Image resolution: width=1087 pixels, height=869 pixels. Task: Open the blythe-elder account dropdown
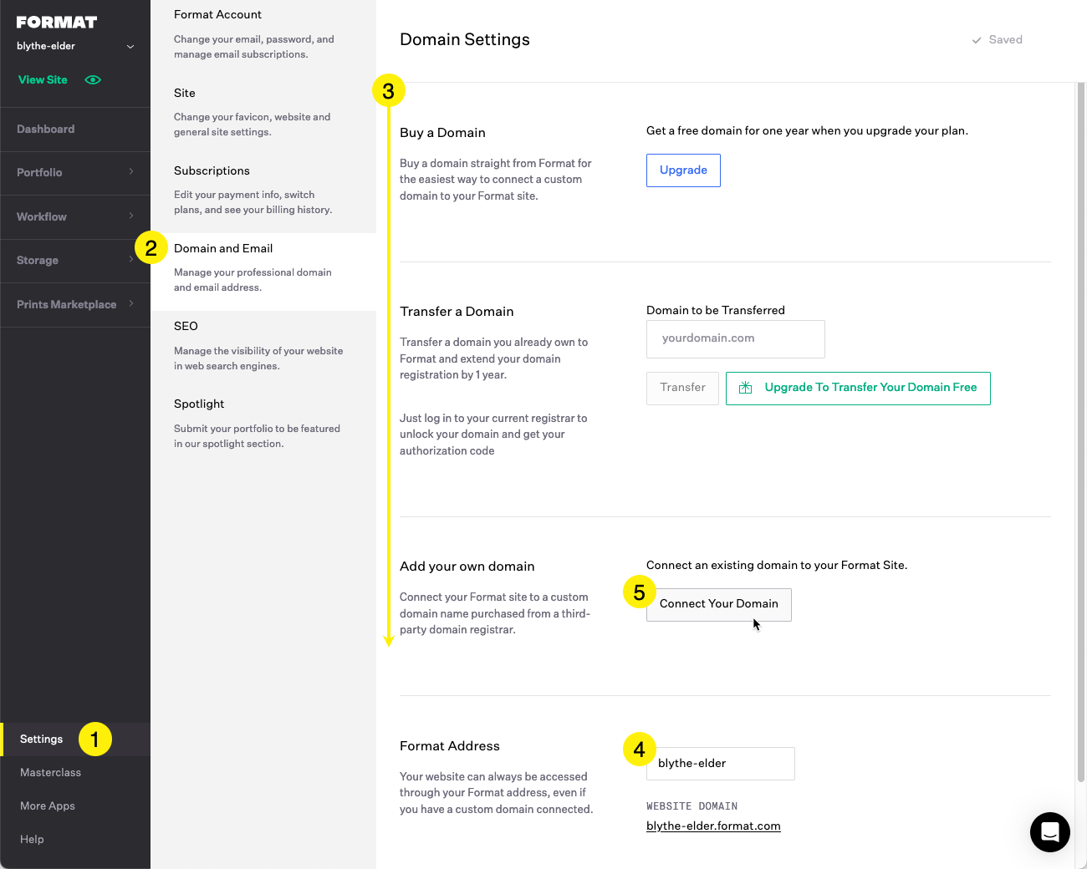coord(130,47)
